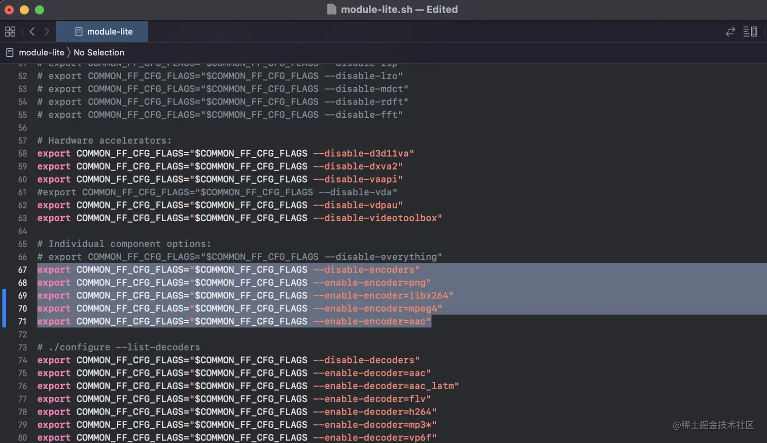The image size is (767, 443).
Task: Click the --disable-videotoolbox flag
Action: [375, 218]
